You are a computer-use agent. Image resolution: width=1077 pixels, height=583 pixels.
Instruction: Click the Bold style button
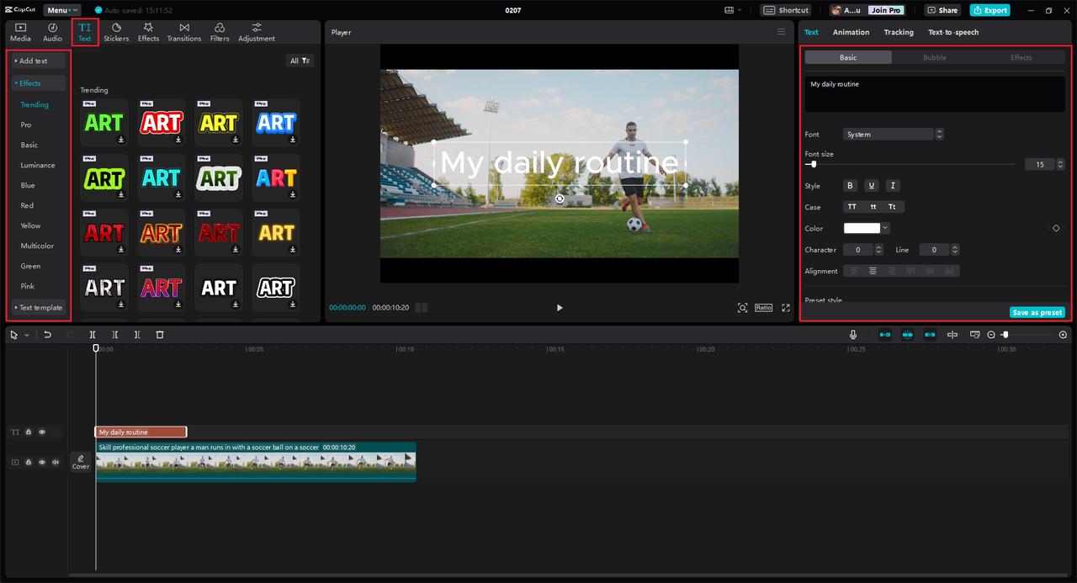(x=850, y=186)
